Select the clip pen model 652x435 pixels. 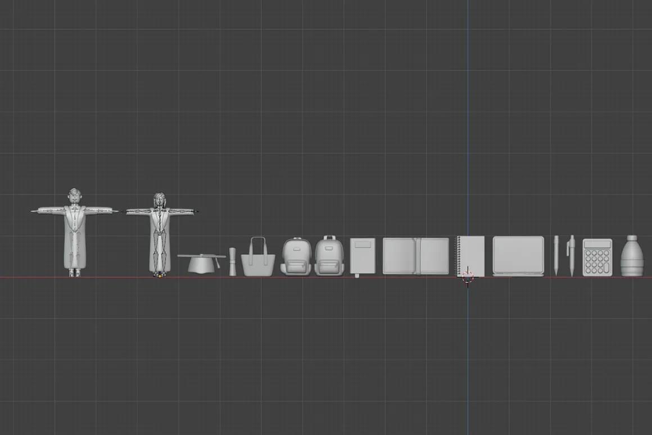coord(571,256)
